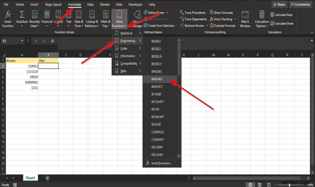
Task: Click scroll down arrow in function list
Action: (x=179, y=156)
